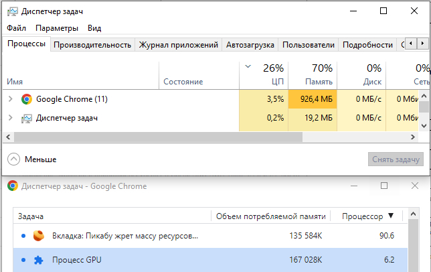The image size is (431, 272).
Task: Expand the Диспетчер задач process row
Action: (x=10, y=118)
